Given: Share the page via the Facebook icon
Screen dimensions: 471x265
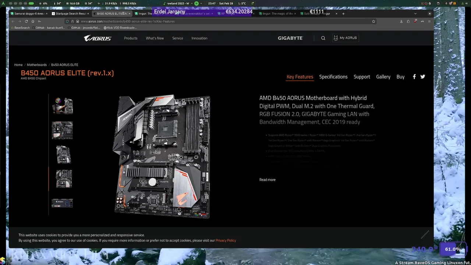Looking at the screenshot, I should pos(414,77).
